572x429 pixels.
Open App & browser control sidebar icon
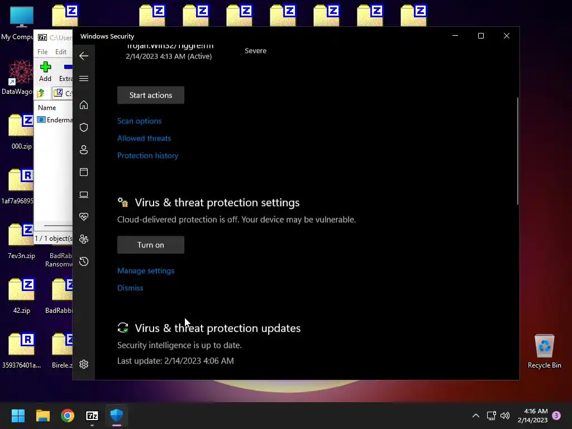(84, 172)
